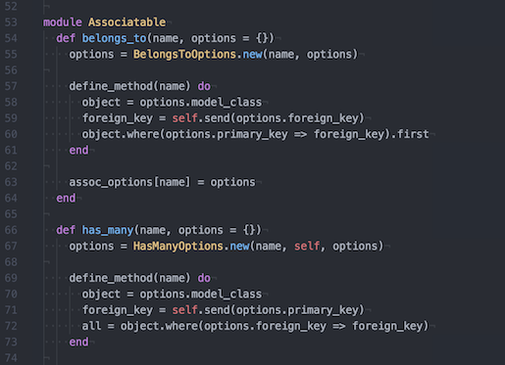Place cursor on the module keyword
Screen dimensions: 505x365
tap(63, 23)
